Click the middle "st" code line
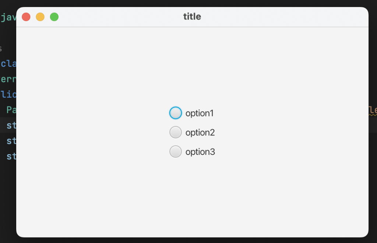The image size is (377, 243). coord(11,141)
